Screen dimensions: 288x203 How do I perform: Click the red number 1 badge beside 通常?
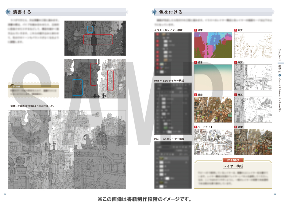click(196, 30)
